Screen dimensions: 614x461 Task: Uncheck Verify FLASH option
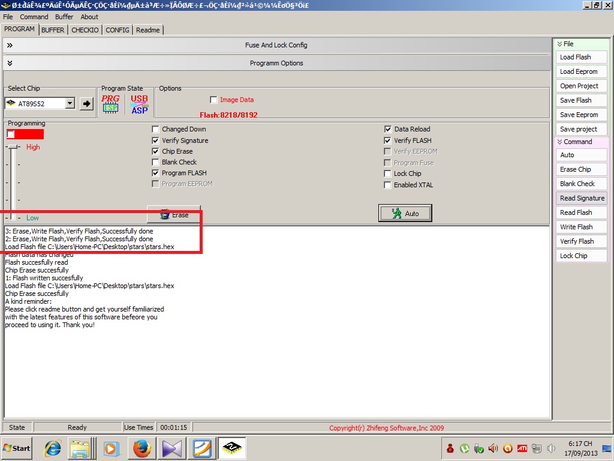point(388,140)
